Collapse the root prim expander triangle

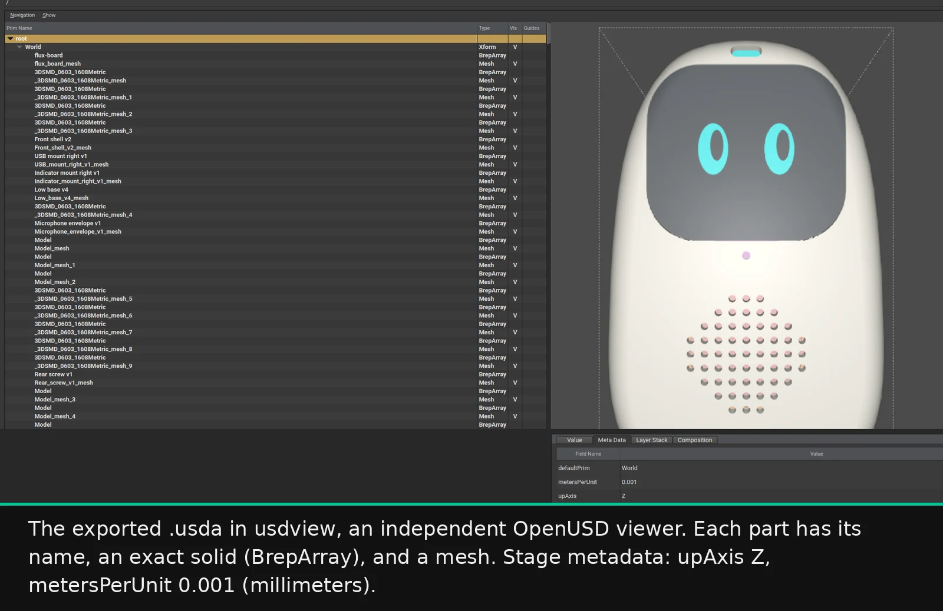point(10,39)
